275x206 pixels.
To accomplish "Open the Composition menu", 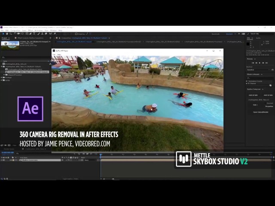I will click(15, 30).
